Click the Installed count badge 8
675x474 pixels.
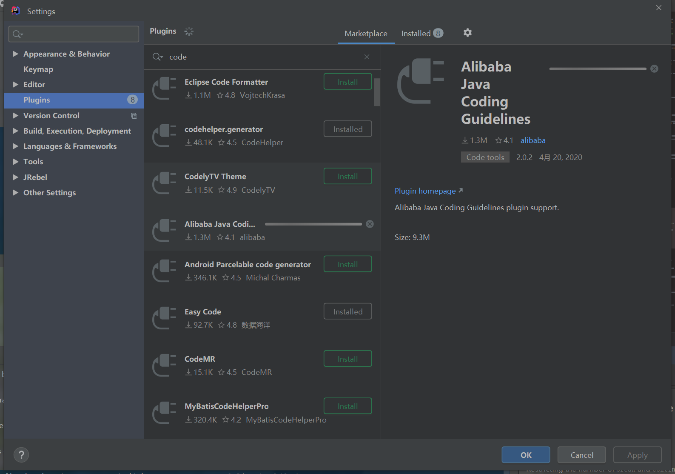[438, 33]
